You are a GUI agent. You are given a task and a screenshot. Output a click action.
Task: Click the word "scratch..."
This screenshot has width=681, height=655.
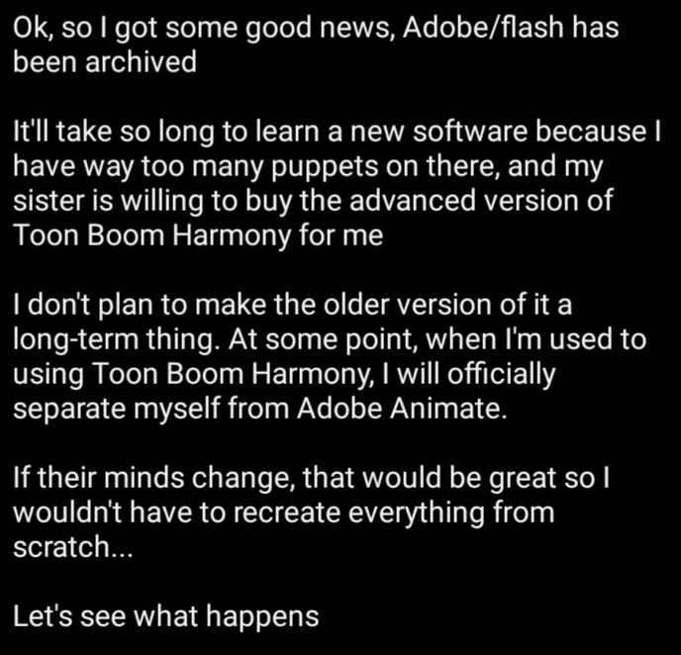tap(70, 548)
